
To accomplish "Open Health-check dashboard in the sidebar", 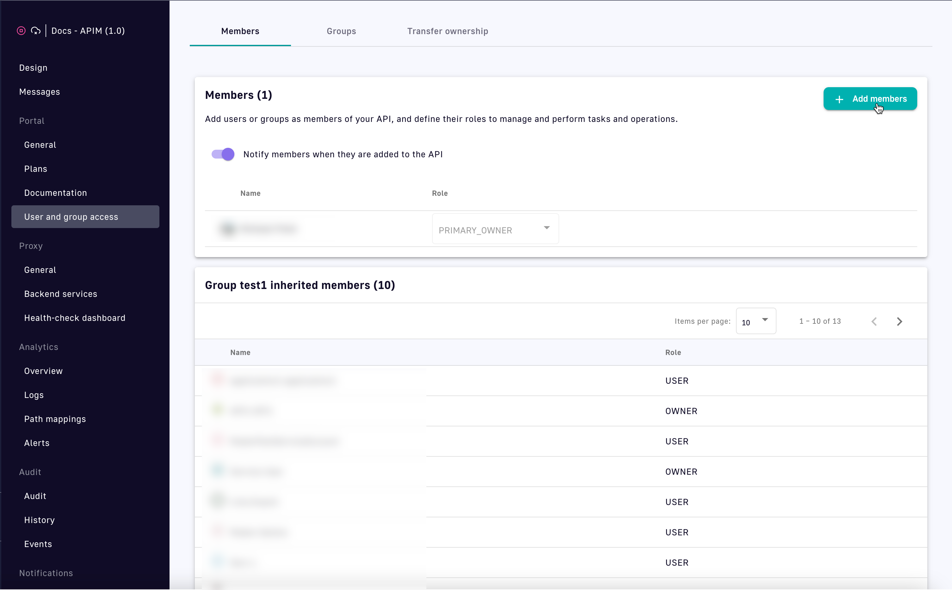I will [x=75, y=318].
